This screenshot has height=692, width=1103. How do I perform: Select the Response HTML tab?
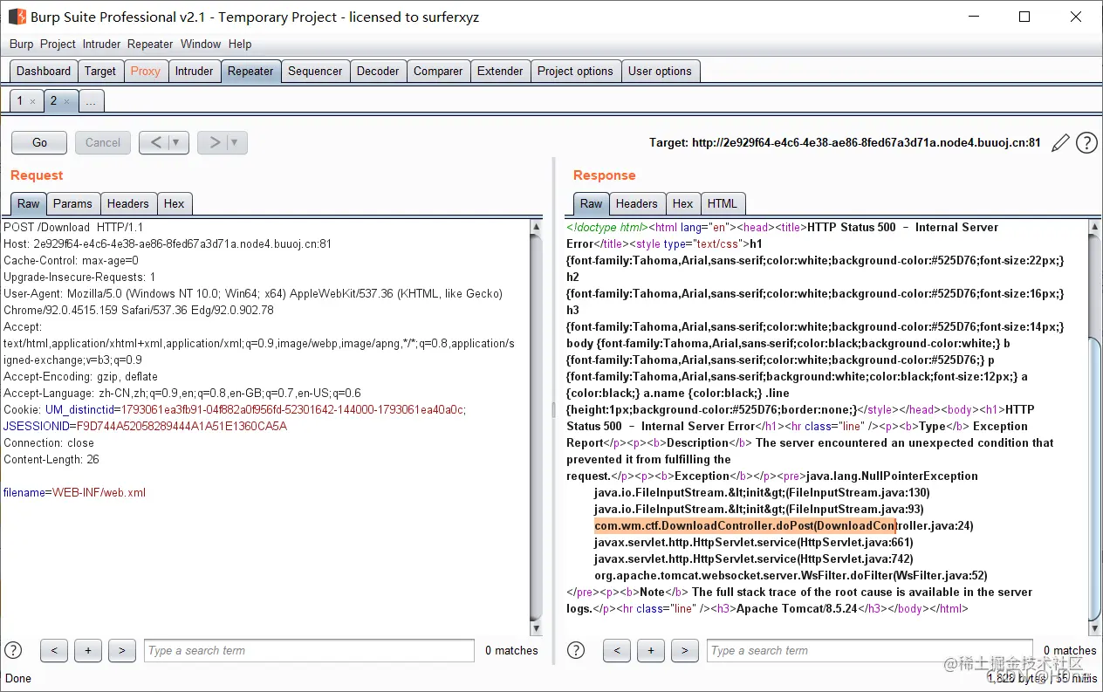pyautogui.click(x=723, y=203)
